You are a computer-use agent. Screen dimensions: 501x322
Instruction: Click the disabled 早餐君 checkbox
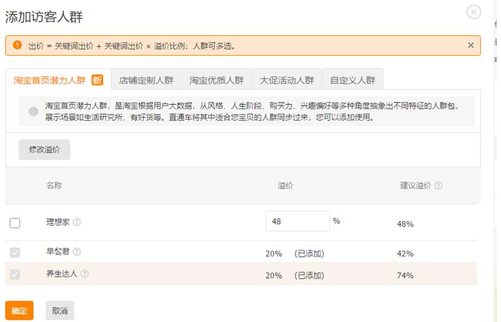pos(15,252)
